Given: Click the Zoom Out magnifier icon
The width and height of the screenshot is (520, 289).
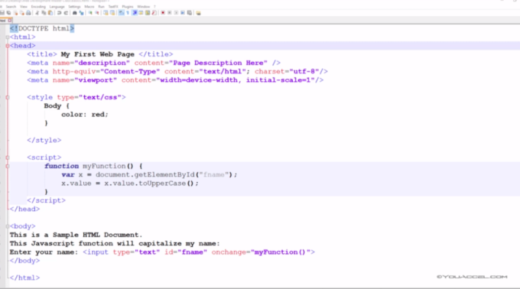Looking at the screenshot, I should click(x=97, y=12).
